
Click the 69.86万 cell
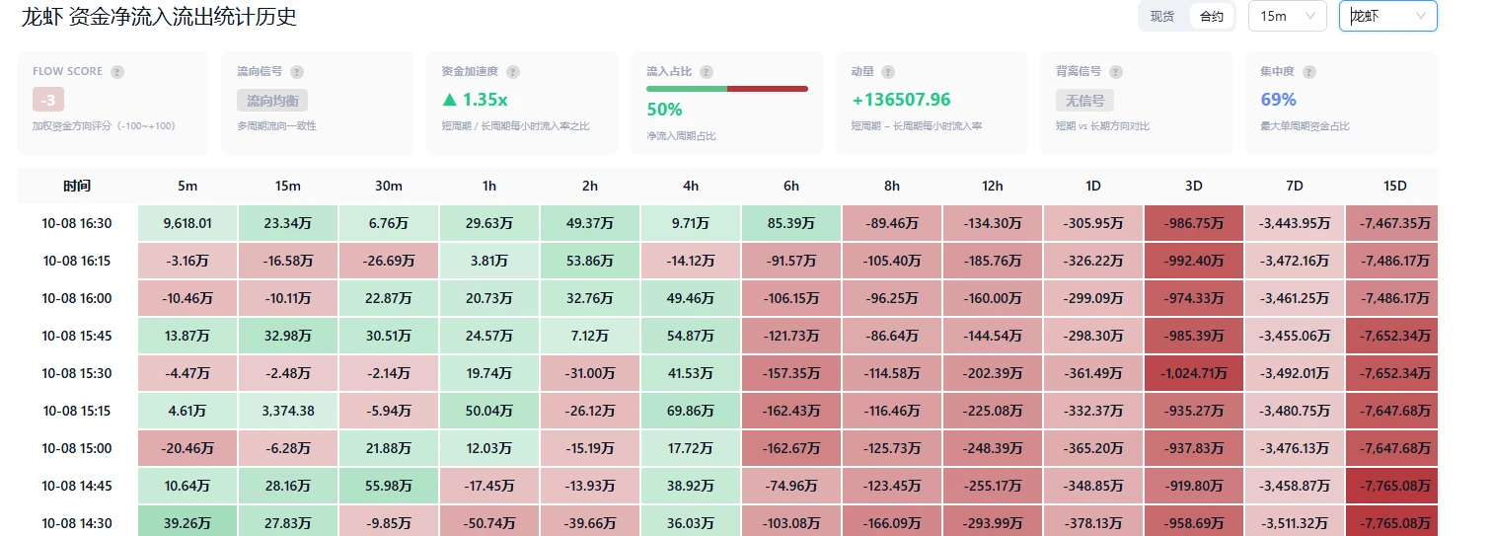[691, 411]
